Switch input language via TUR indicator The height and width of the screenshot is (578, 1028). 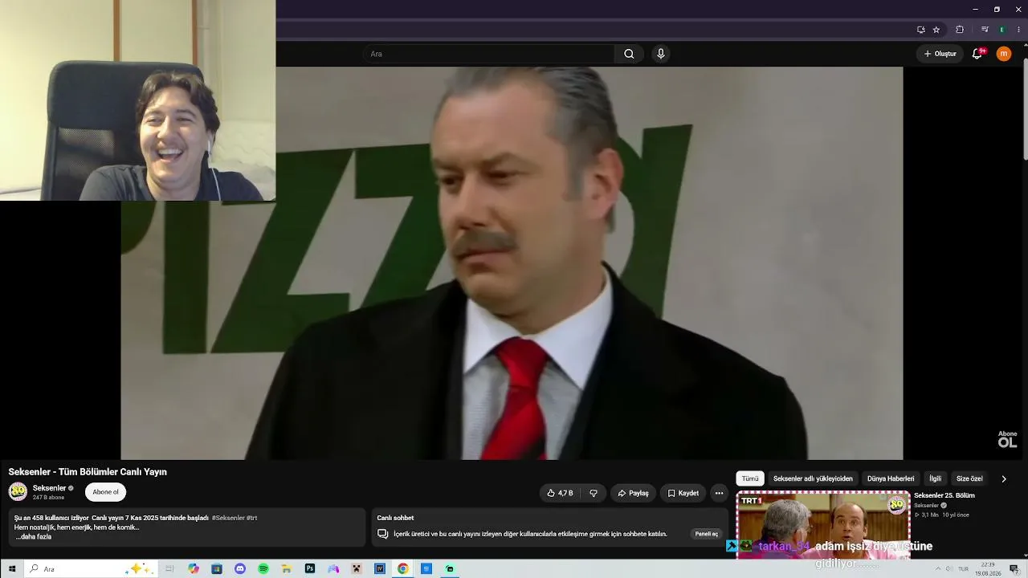[963, 569]
